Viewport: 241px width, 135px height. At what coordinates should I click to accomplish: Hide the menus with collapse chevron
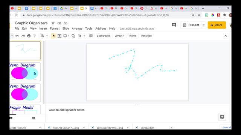226,36
